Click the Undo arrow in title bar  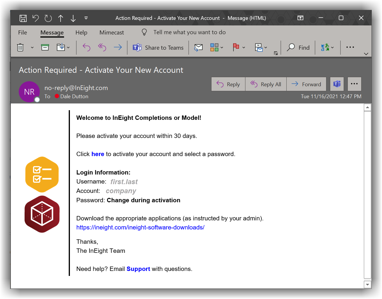36,18
